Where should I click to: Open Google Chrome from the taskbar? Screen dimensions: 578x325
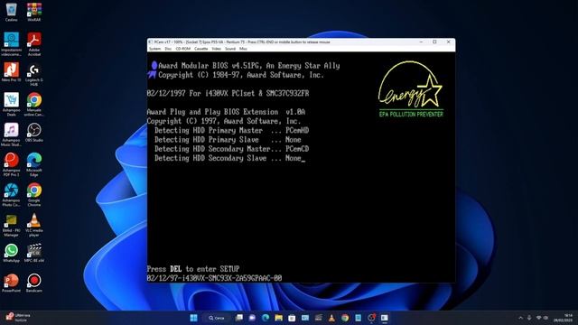(345, 318)
